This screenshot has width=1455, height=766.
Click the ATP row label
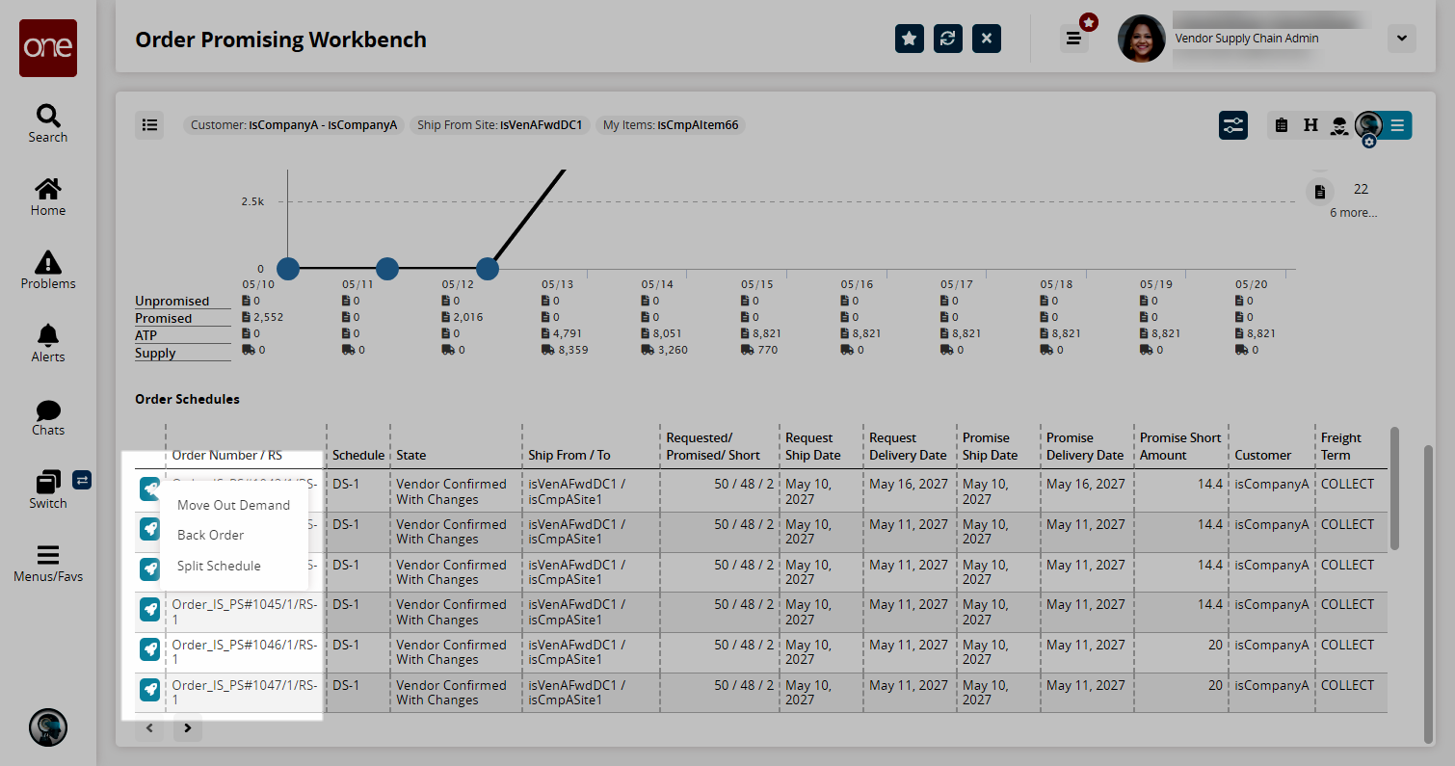pos(145,336)
